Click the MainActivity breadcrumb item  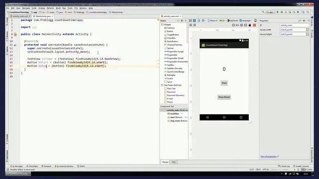(116, 12)
